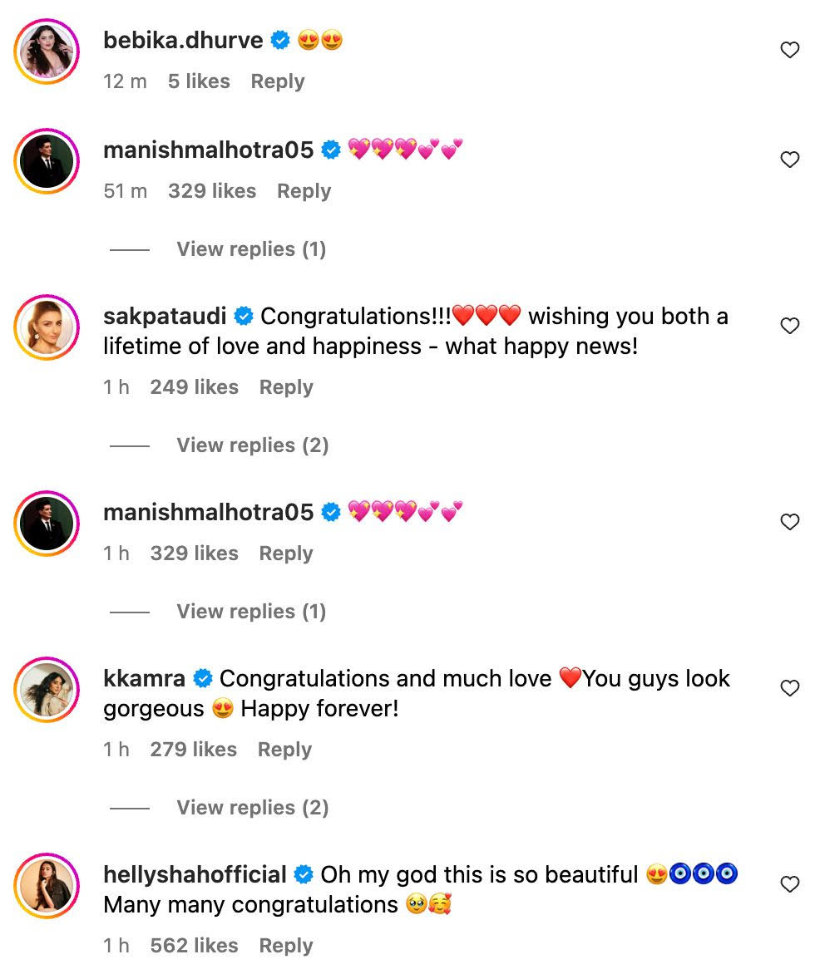Open bebika.dhurve's profile picture
This screenshot has width=815, height=974.
[47, 51]
